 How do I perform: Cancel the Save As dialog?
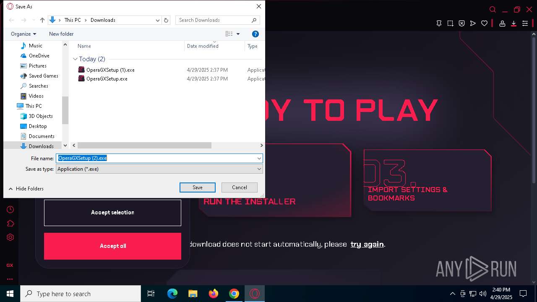coord(240,187)
